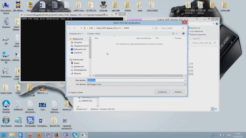246x138 pixels.
Task: Open TeamViewer from the taskbar
Action: click(x=20, y=135)
